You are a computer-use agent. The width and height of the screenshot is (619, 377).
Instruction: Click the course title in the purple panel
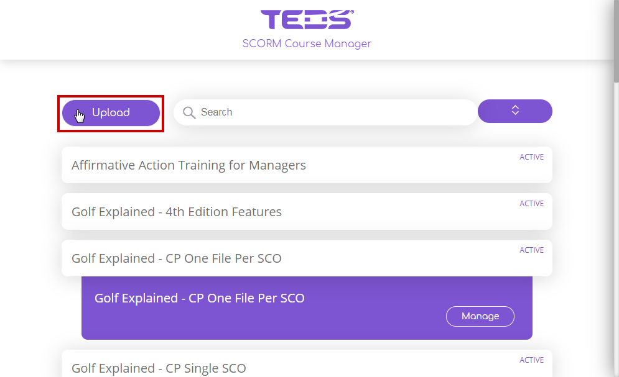tap(199, 298)
